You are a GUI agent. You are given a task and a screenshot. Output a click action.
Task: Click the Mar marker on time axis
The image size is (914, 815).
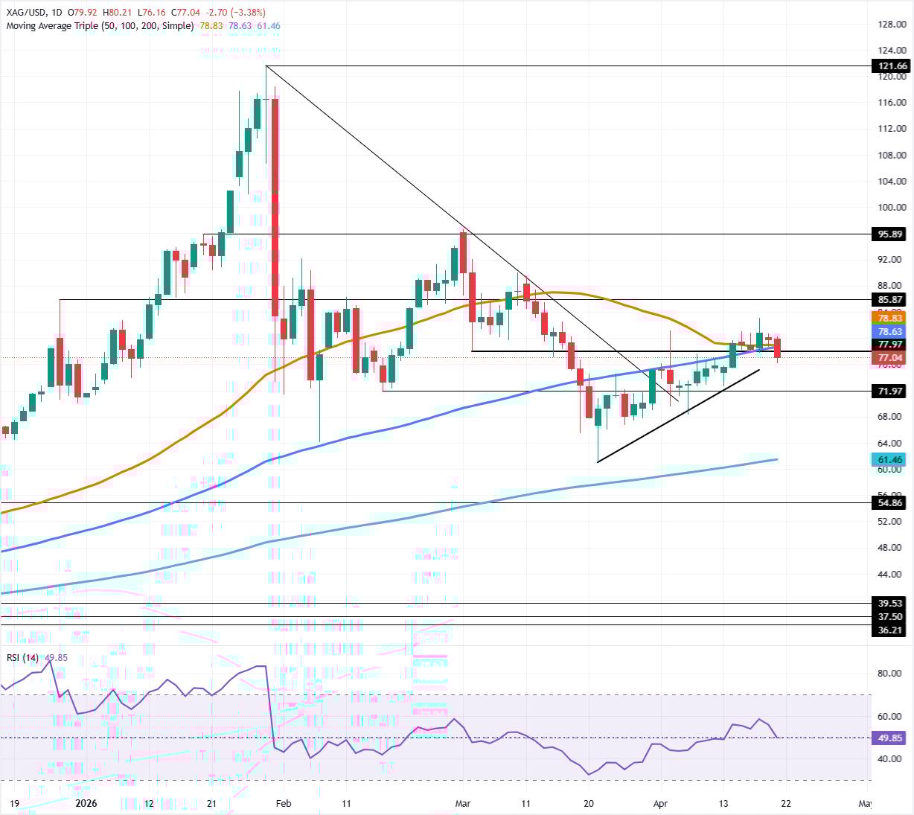pos(463,804)
